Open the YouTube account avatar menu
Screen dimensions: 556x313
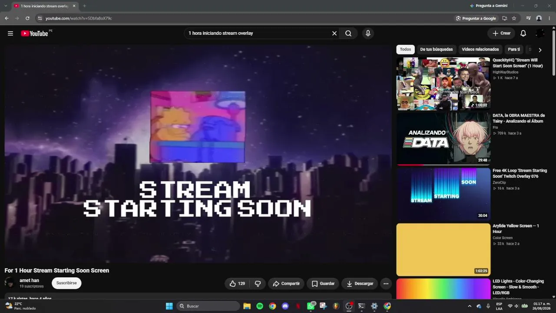click(x=540, y=33)
